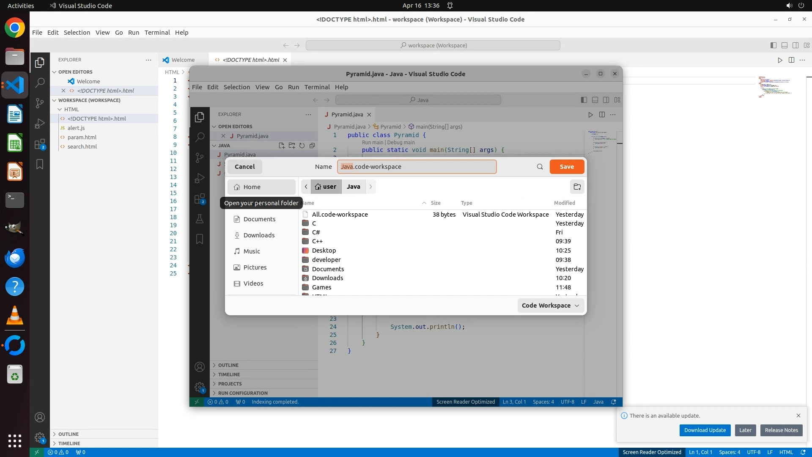Open Extensions view in outer activity bar
Image resolution: width=812 pixels, height=457 pixels.
click(x=40, y=144)
